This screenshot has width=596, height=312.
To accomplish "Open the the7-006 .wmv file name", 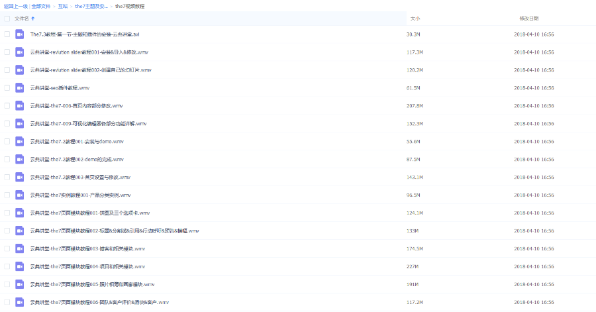I will pos(76,105).
